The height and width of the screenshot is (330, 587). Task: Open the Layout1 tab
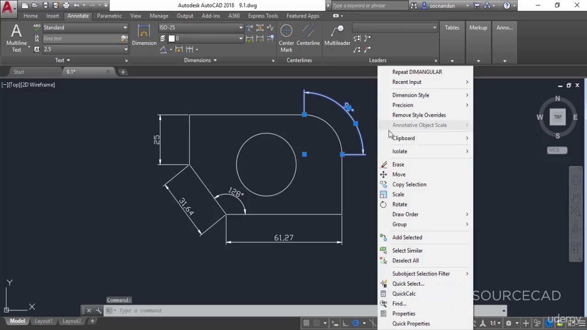(x=44, y=321)
